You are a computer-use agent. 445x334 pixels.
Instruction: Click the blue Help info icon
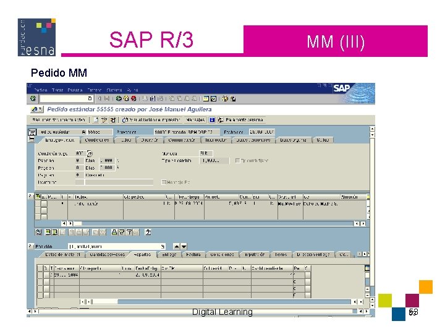coord(212,120)
